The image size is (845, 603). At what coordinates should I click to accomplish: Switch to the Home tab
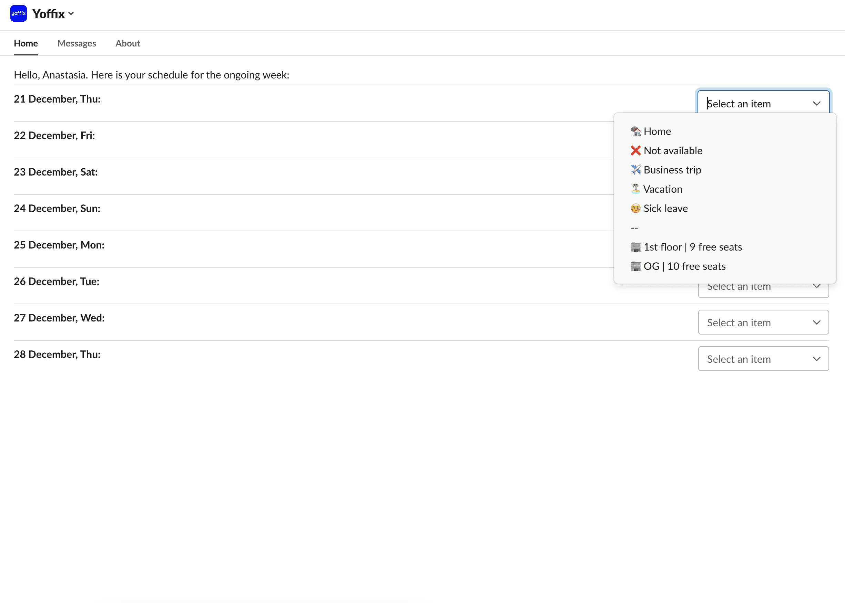click(26, 43)
